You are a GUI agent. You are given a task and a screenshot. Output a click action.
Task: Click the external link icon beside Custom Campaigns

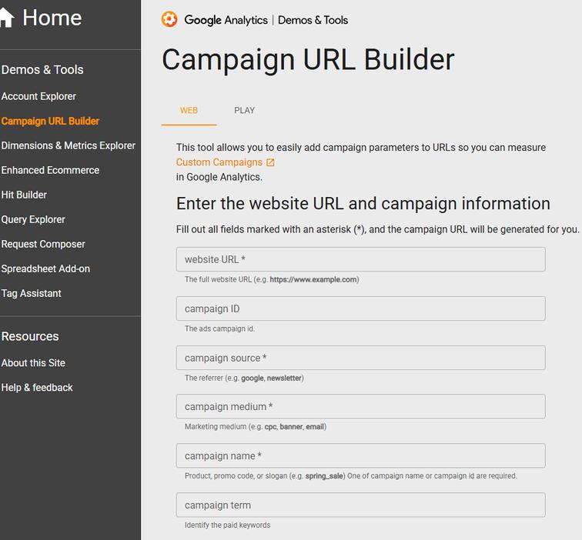[270, 162]
